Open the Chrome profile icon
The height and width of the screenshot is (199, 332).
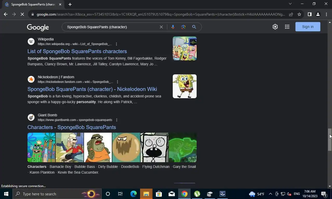(318, 14)
